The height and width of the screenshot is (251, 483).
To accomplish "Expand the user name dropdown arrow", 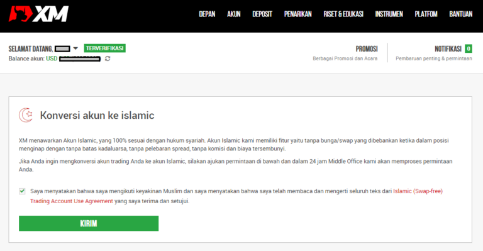I will coord(75,48).
